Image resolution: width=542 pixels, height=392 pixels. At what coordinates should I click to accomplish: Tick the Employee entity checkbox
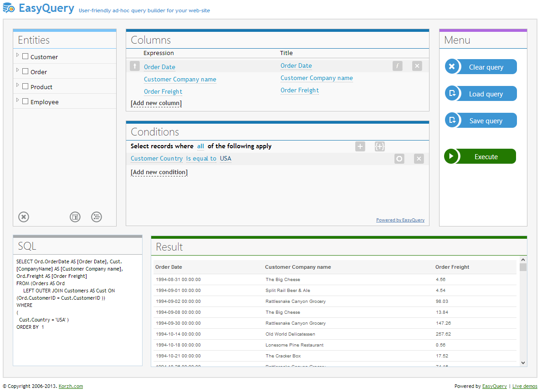[x=26, y=102]
